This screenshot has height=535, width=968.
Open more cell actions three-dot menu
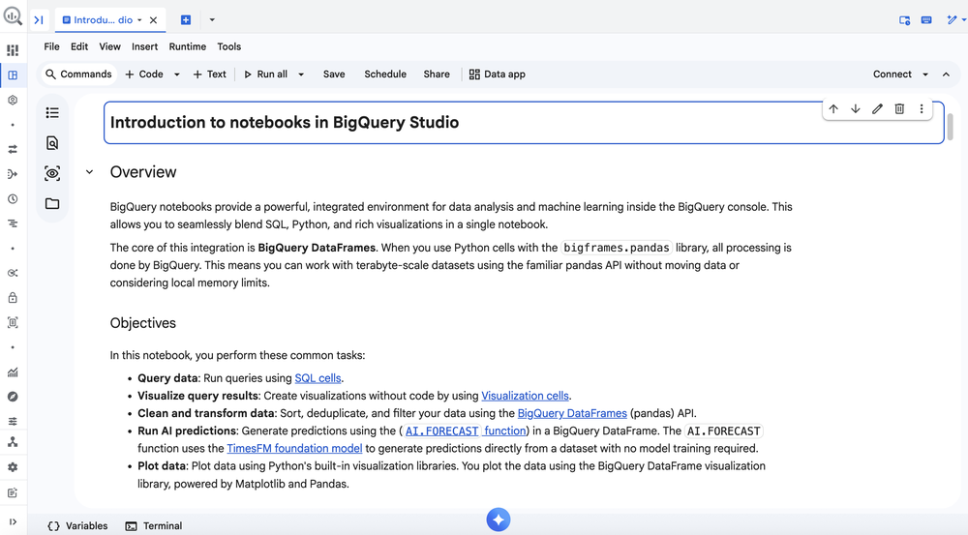(x=922, y=108)
